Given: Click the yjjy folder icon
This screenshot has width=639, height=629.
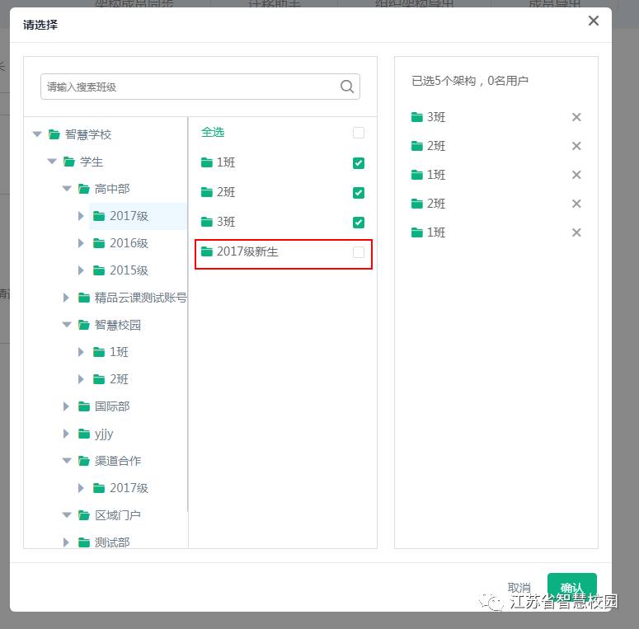Looking at the screenshot, I should [84, 434].
